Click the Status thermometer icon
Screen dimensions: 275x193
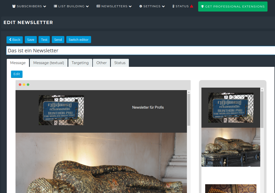tap(173, 6)
